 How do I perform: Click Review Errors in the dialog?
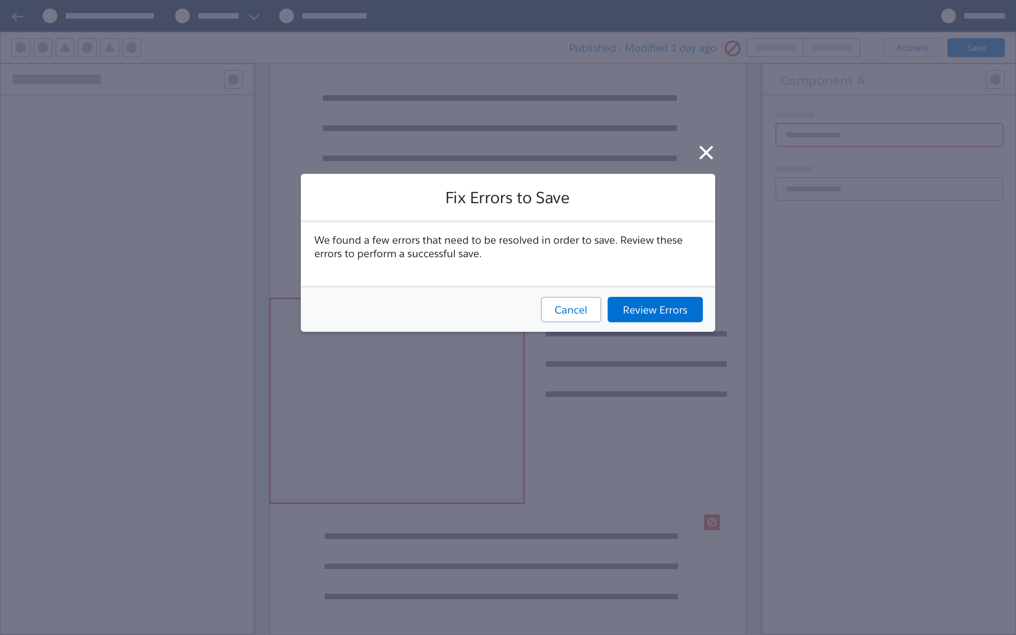(655, 310)
